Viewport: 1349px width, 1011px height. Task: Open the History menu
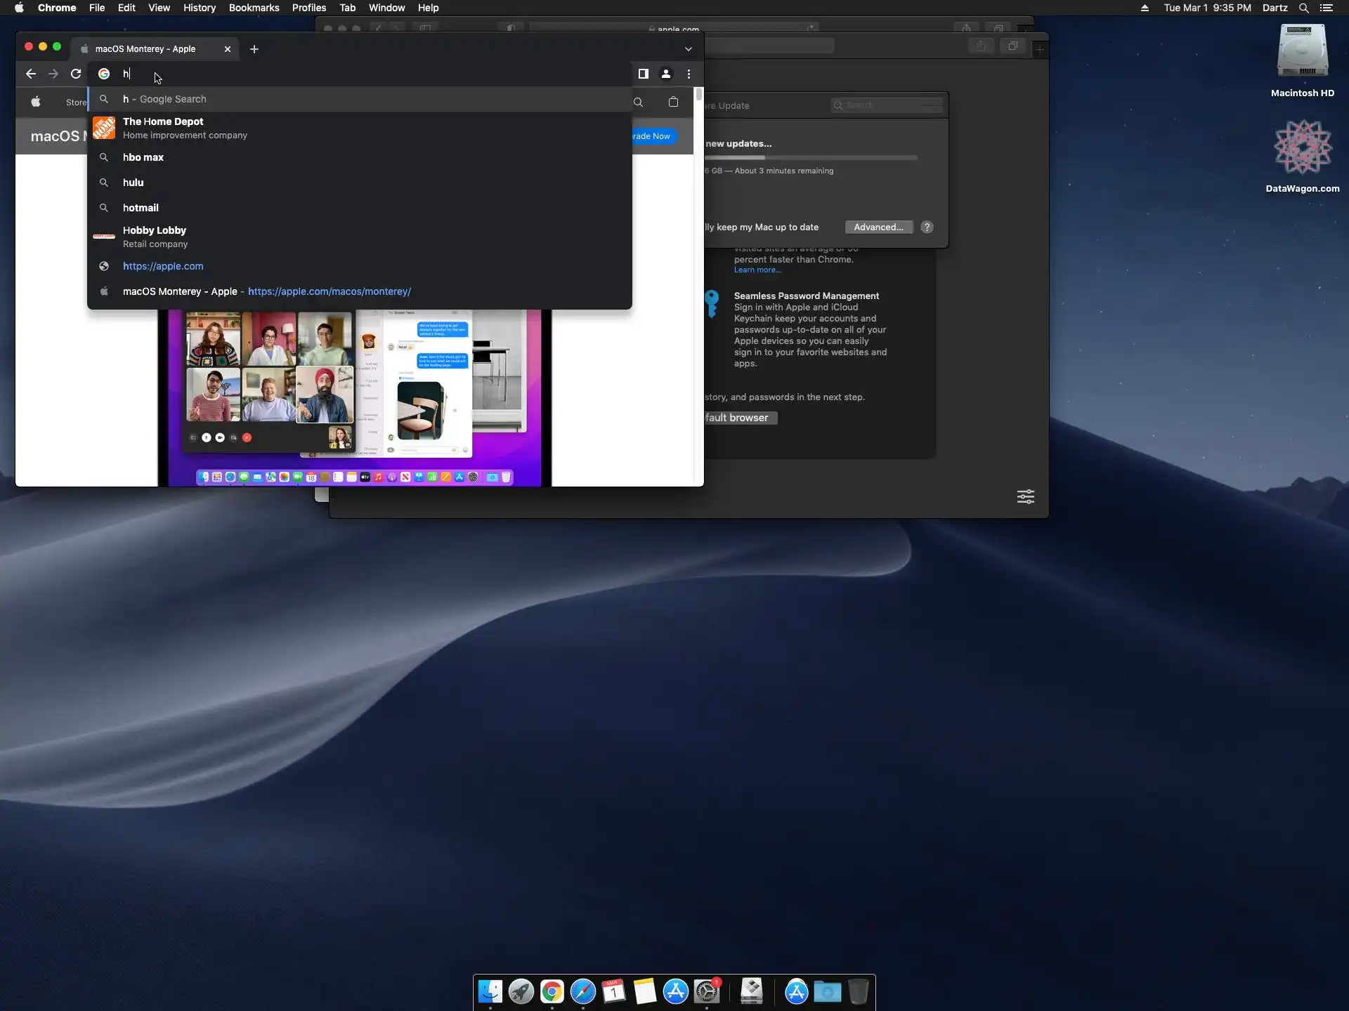tap(200, 8)
